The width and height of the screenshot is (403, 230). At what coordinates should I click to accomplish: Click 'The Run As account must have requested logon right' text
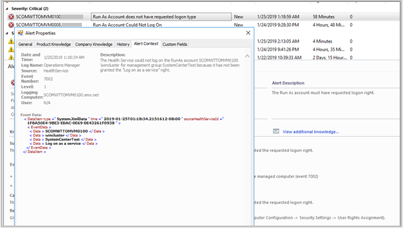click(323, 93)
